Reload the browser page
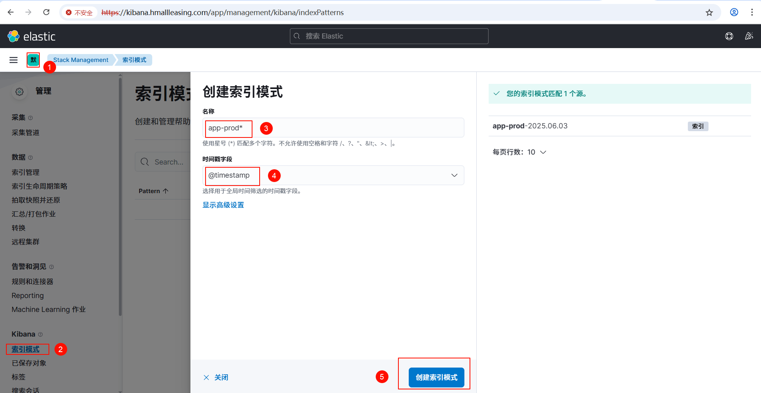Image resolution: width=761 pixels, height=393 pixels. pos(47,12)
